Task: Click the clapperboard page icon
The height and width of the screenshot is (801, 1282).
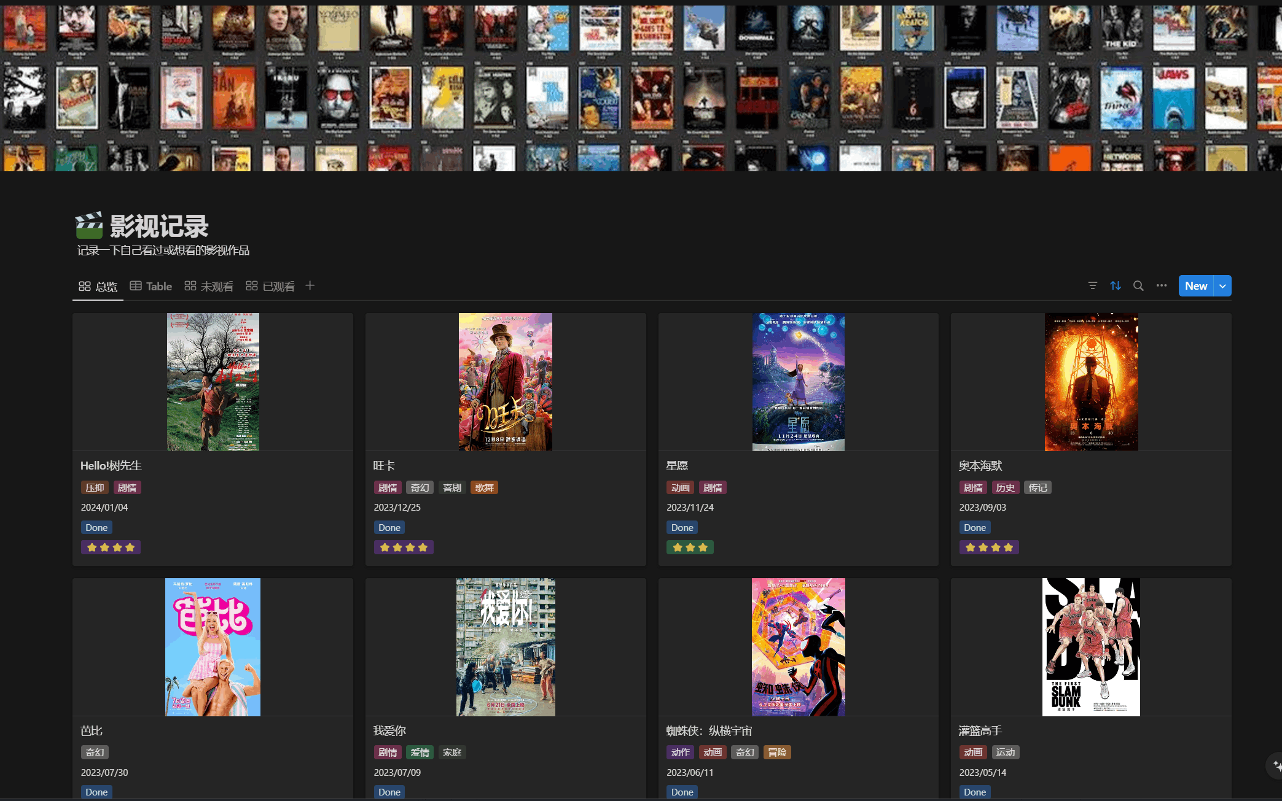Action: (x=89, y=226)
